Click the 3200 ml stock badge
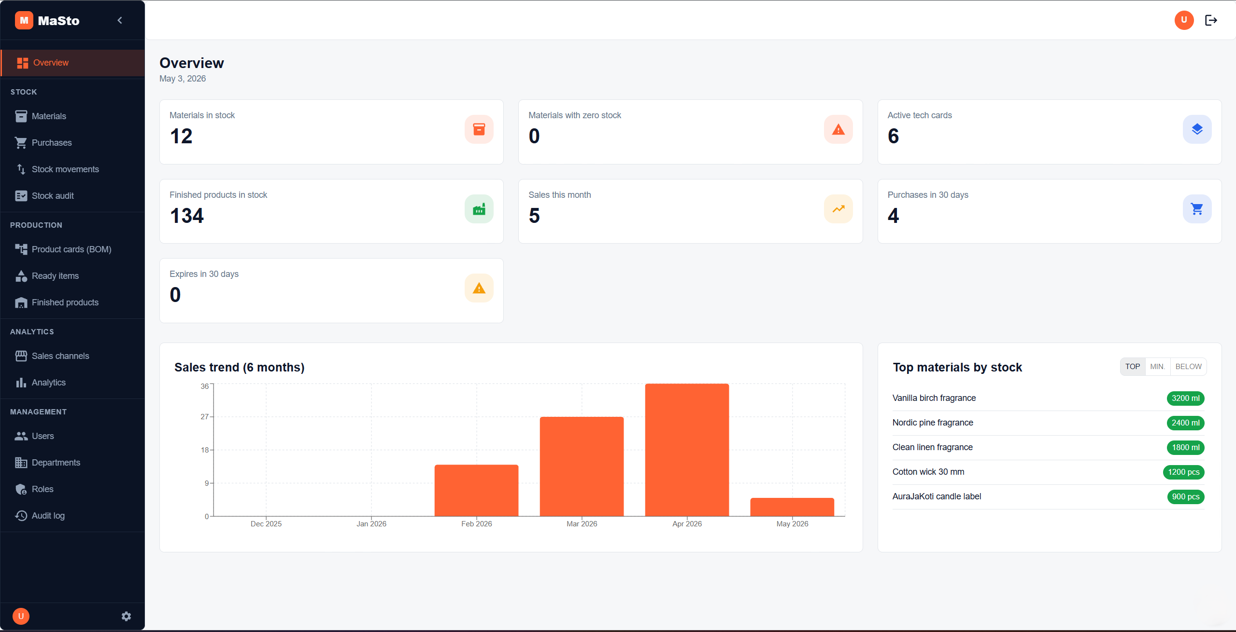This screenshot has height=632, width=1236. tap(1185, 398)
